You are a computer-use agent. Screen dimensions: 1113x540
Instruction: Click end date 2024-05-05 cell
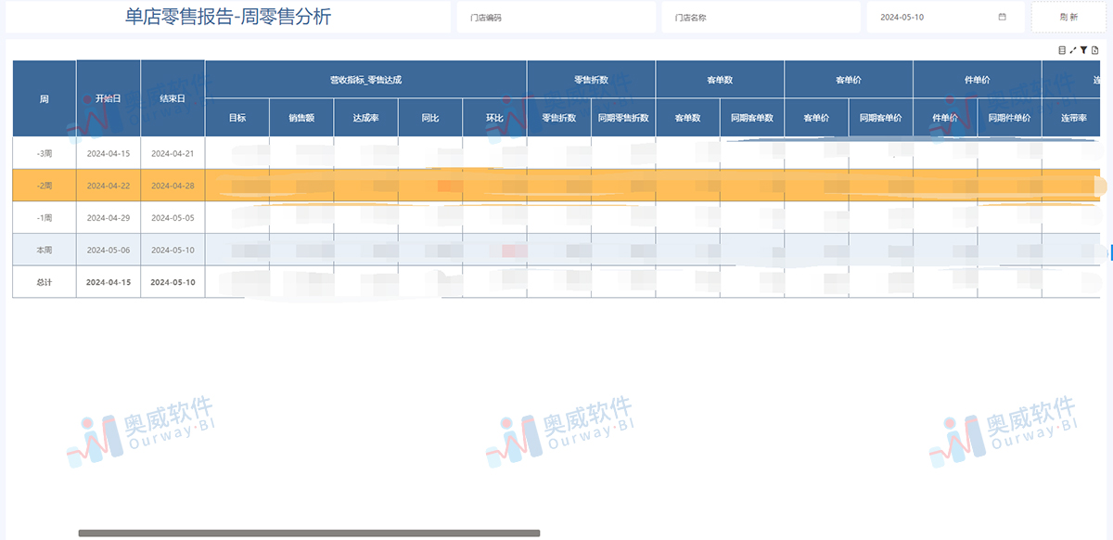coord(173,217)
